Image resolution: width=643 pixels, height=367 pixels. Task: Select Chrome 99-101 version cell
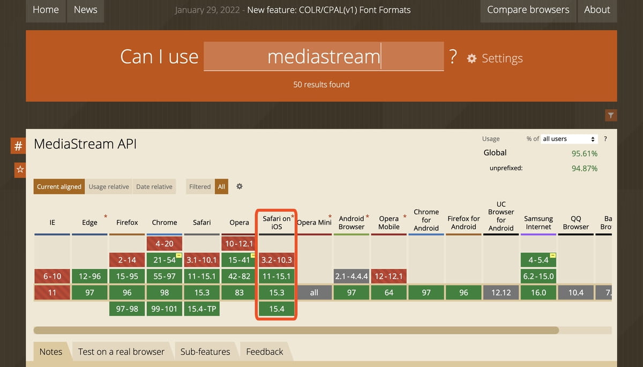pos(165,309)
